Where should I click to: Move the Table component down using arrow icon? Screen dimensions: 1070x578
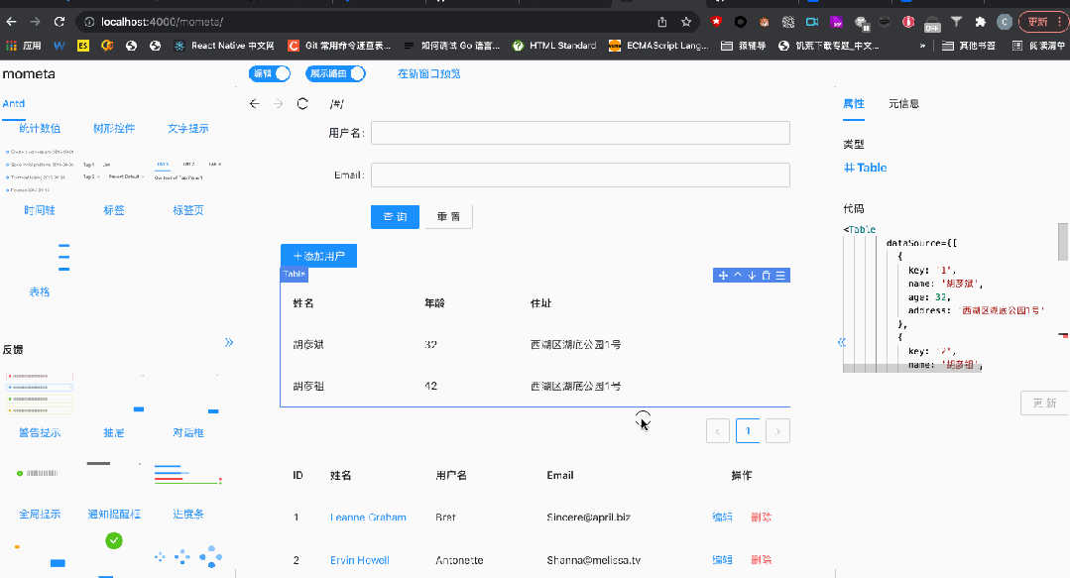(752, 275)
